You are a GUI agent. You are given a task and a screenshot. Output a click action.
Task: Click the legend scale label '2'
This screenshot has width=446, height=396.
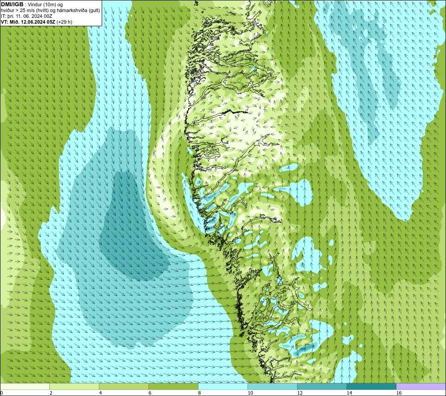point(51,393)
